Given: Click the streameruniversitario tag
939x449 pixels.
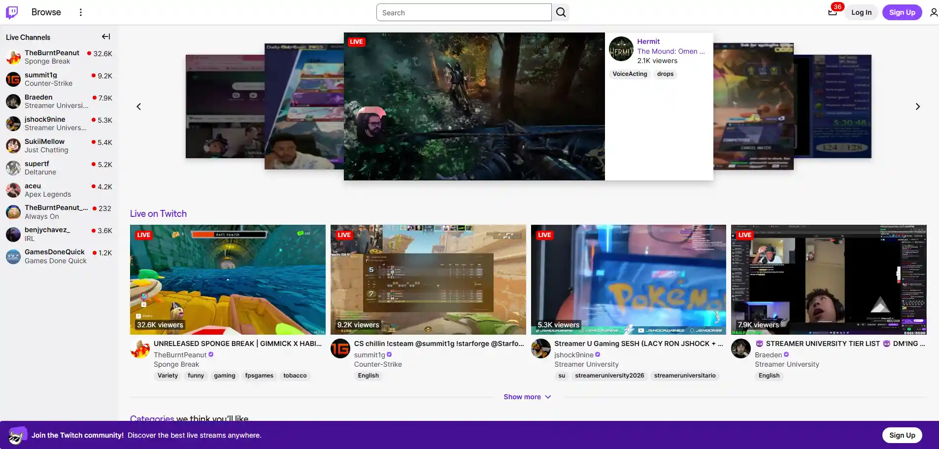Looking at the screenshot, I should click(x=685, y=376).
